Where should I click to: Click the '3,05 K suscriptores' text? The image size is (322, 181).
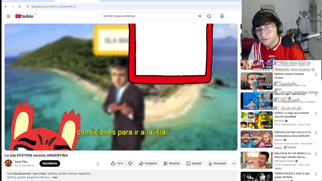[x=24, y=165]
